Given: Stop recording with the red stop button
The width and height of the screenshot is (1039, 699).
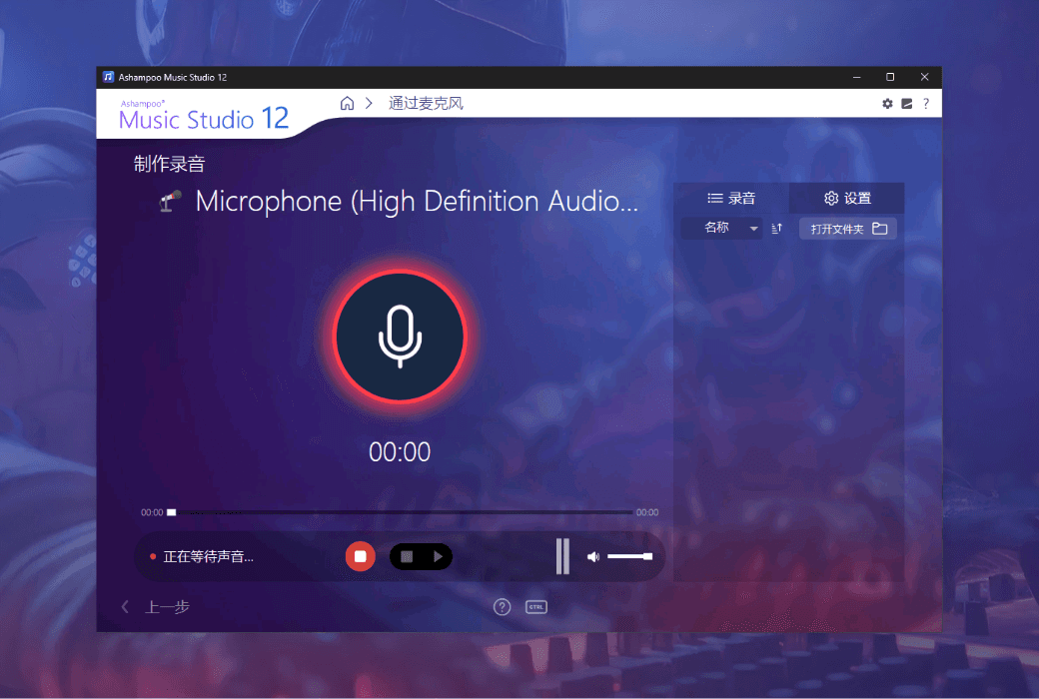Looking at the screenshot, I should pyautogui.click(x=360, y=556).
